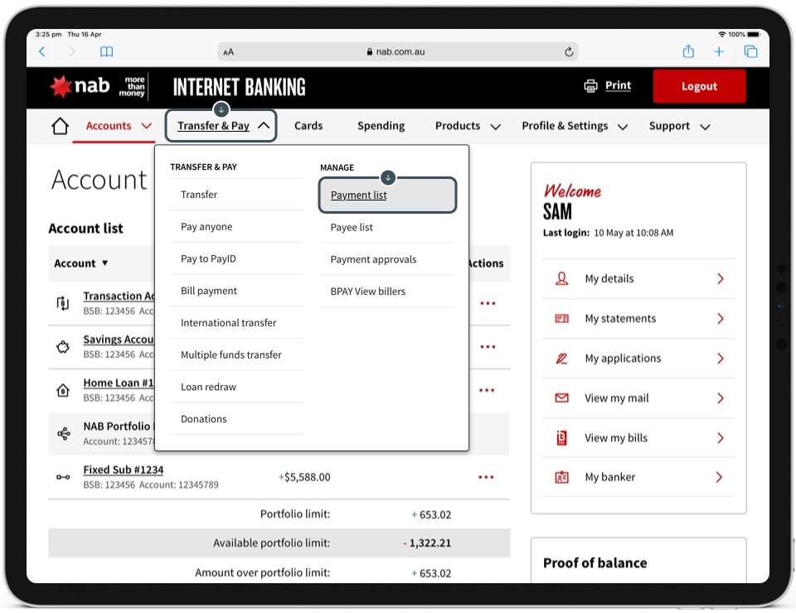Open My statements chevron arrow
Viewport: 796px width, 613px height.
(721, 318)
